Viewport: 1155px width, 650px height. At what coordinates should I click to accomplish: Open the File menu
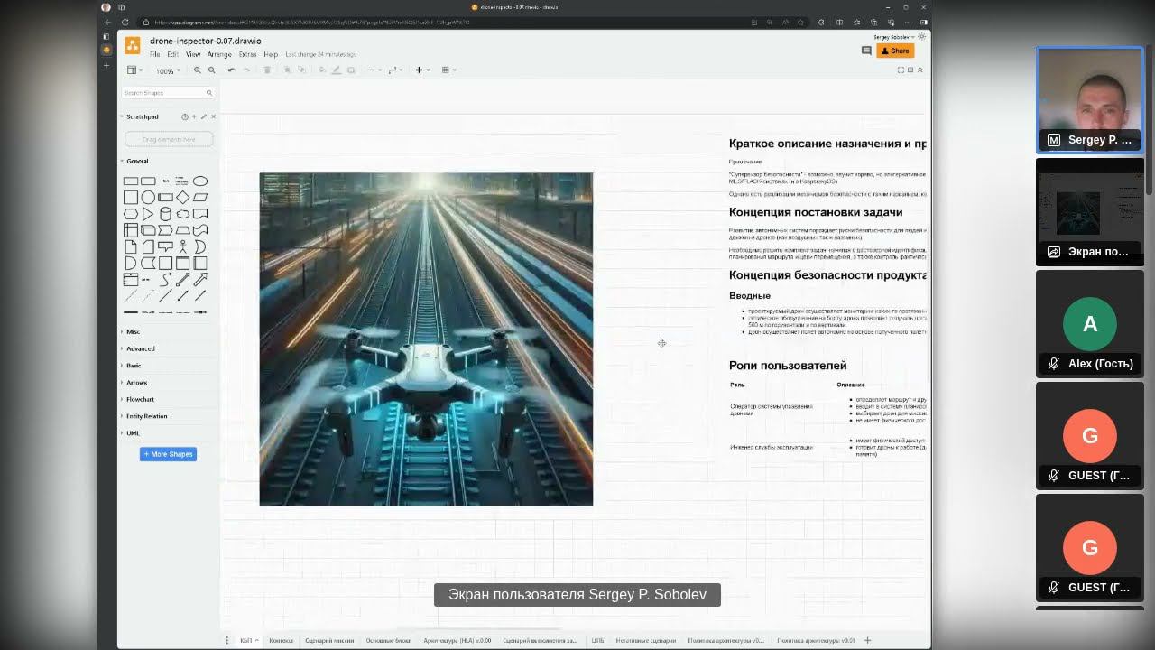click(x=155, y=54)
